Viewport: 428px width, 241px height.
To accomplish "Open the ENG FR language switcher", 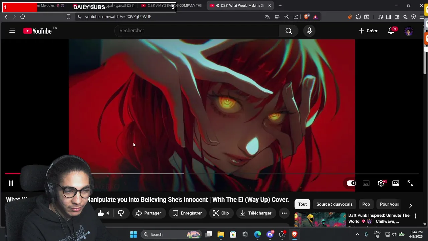I will 377,234.
